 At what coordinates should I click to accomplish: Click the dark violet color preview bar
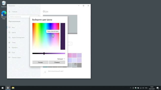pos(63,36)
